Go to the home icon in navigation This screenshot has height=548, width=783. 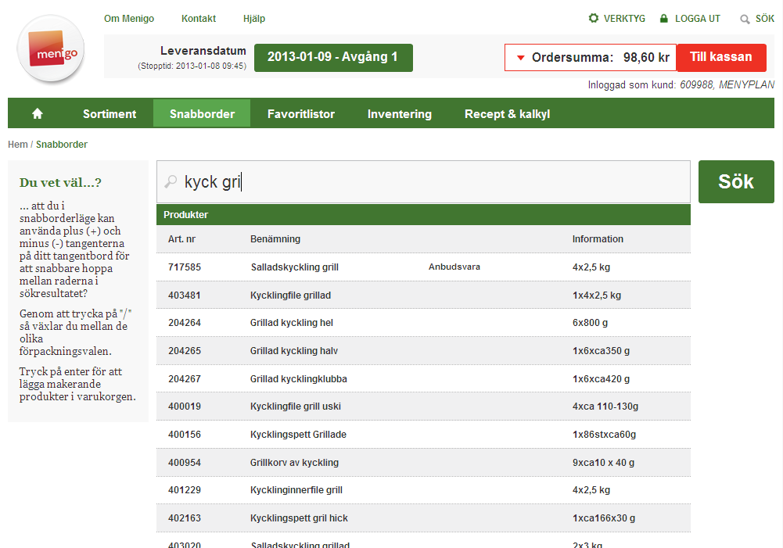coord(38,114)
